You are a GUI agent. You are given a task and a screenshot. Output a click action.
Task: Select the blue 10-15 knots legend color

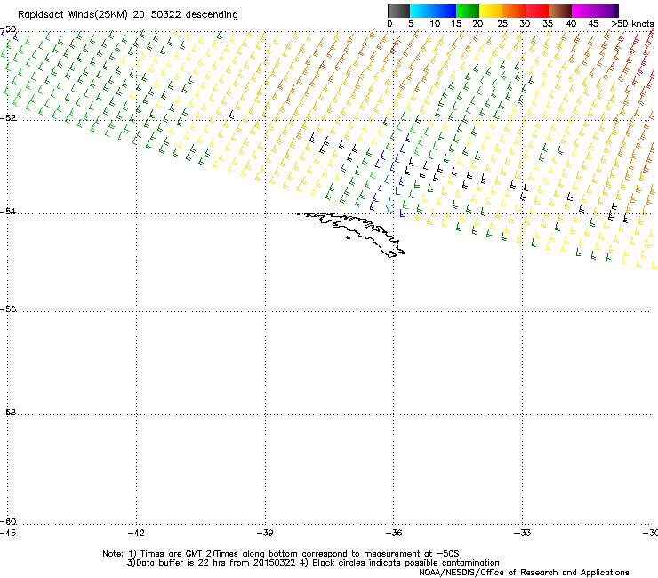pos(445,11)
